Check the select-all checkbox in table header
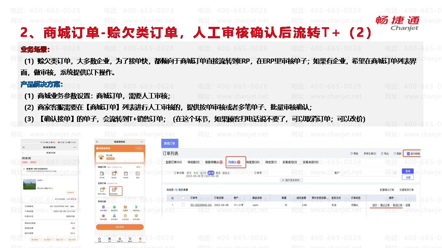The width and height of the screenshot is (442, 248). tap(183, 198)
